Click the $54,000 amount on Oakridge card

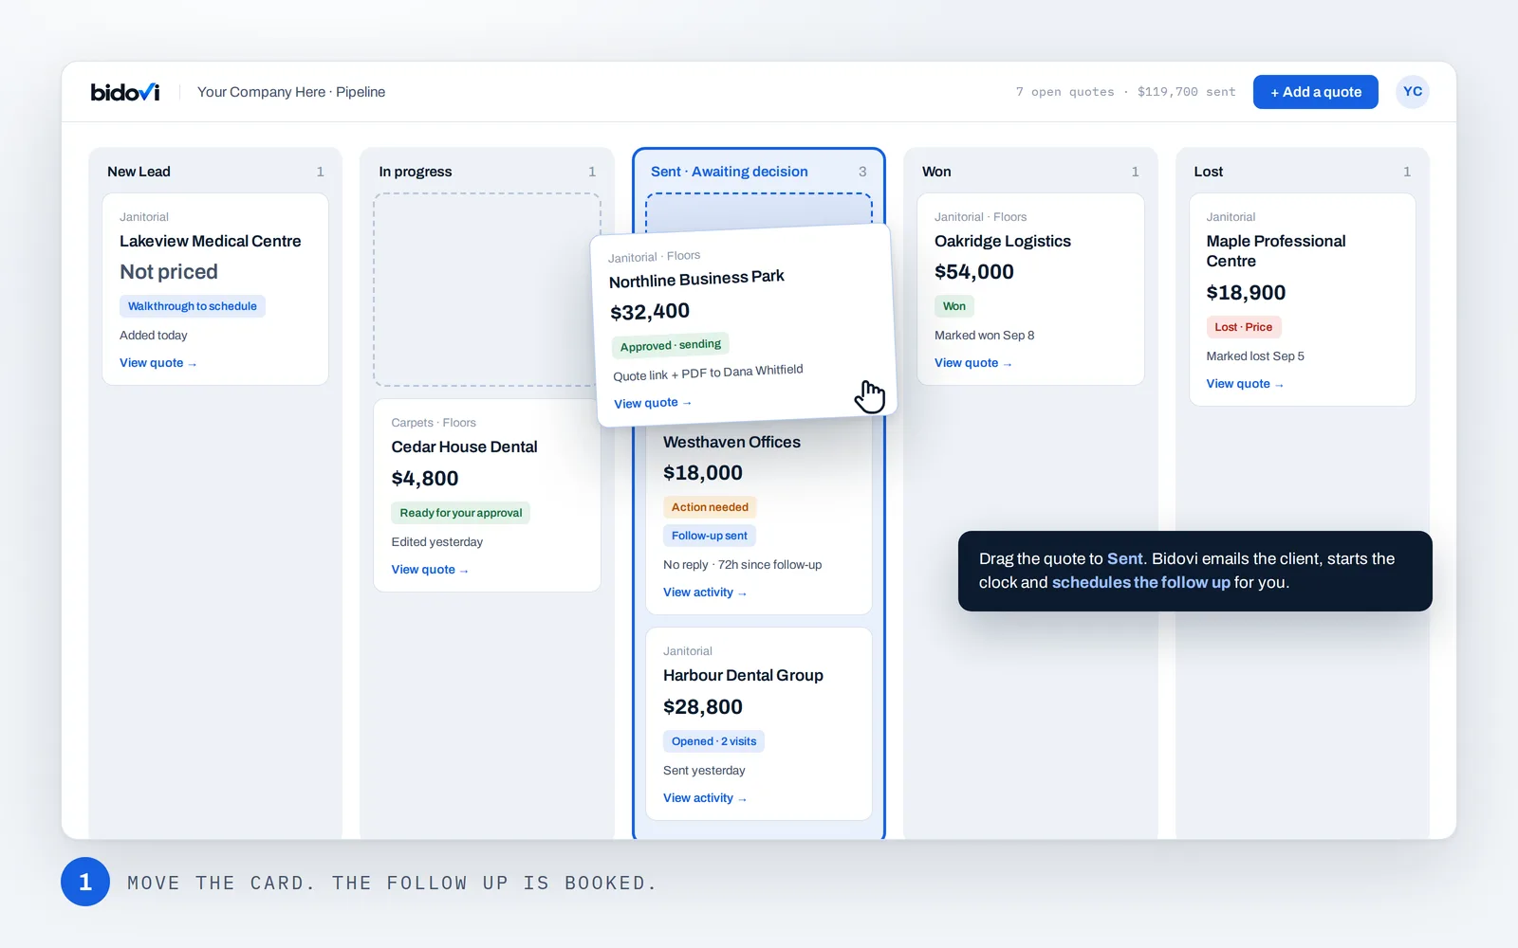974,272
